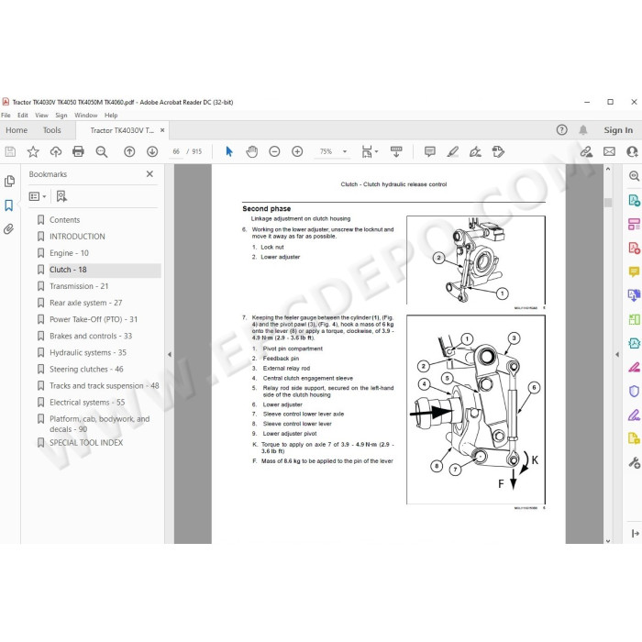Open Power Take-Off (PTO) - 31 bookmark
This screenshot has width=642, height=642.
[x=94, y=319]
